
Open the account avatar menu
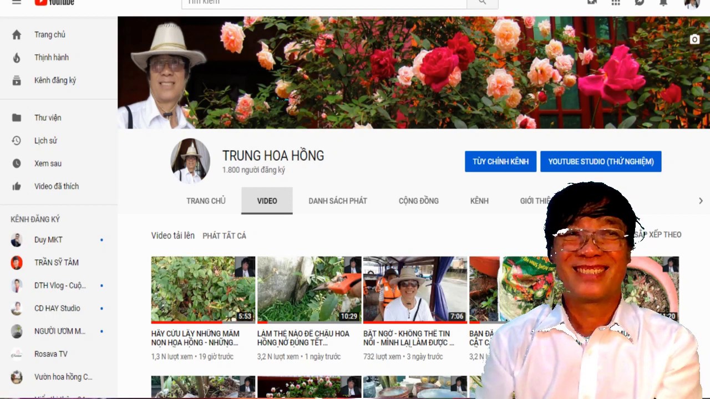[x=692, y=3]
